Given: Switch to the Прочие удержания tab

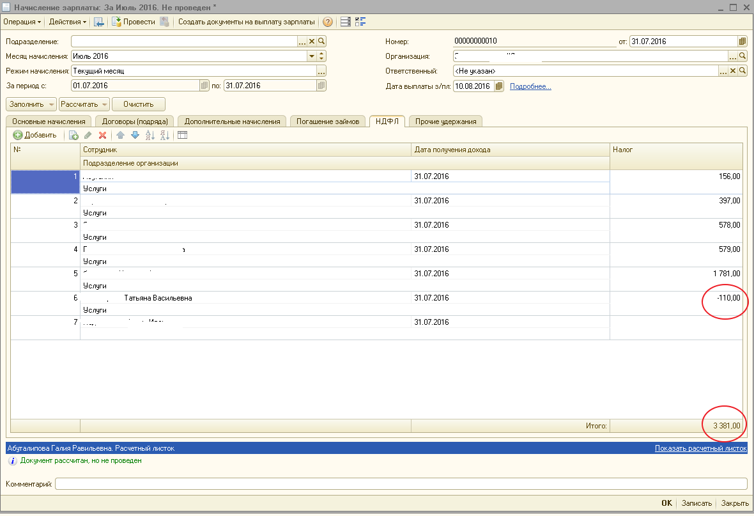Looking at the screenshot, I should [445, 121].
